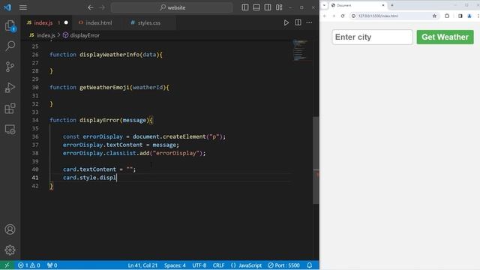Open the Accounts icon in activity bar
The image size is (480, 270).
pos(10,229)
